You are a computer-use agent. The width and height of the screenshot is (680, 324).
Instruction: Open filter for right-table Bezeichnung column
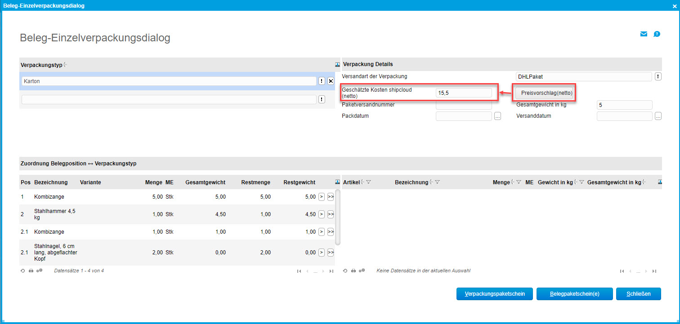(x=437, y=182)
